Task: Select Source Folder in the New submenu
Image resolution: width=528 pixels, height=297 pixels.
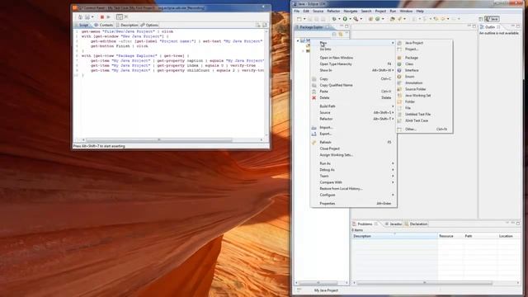Action: (x=424, y=89)
